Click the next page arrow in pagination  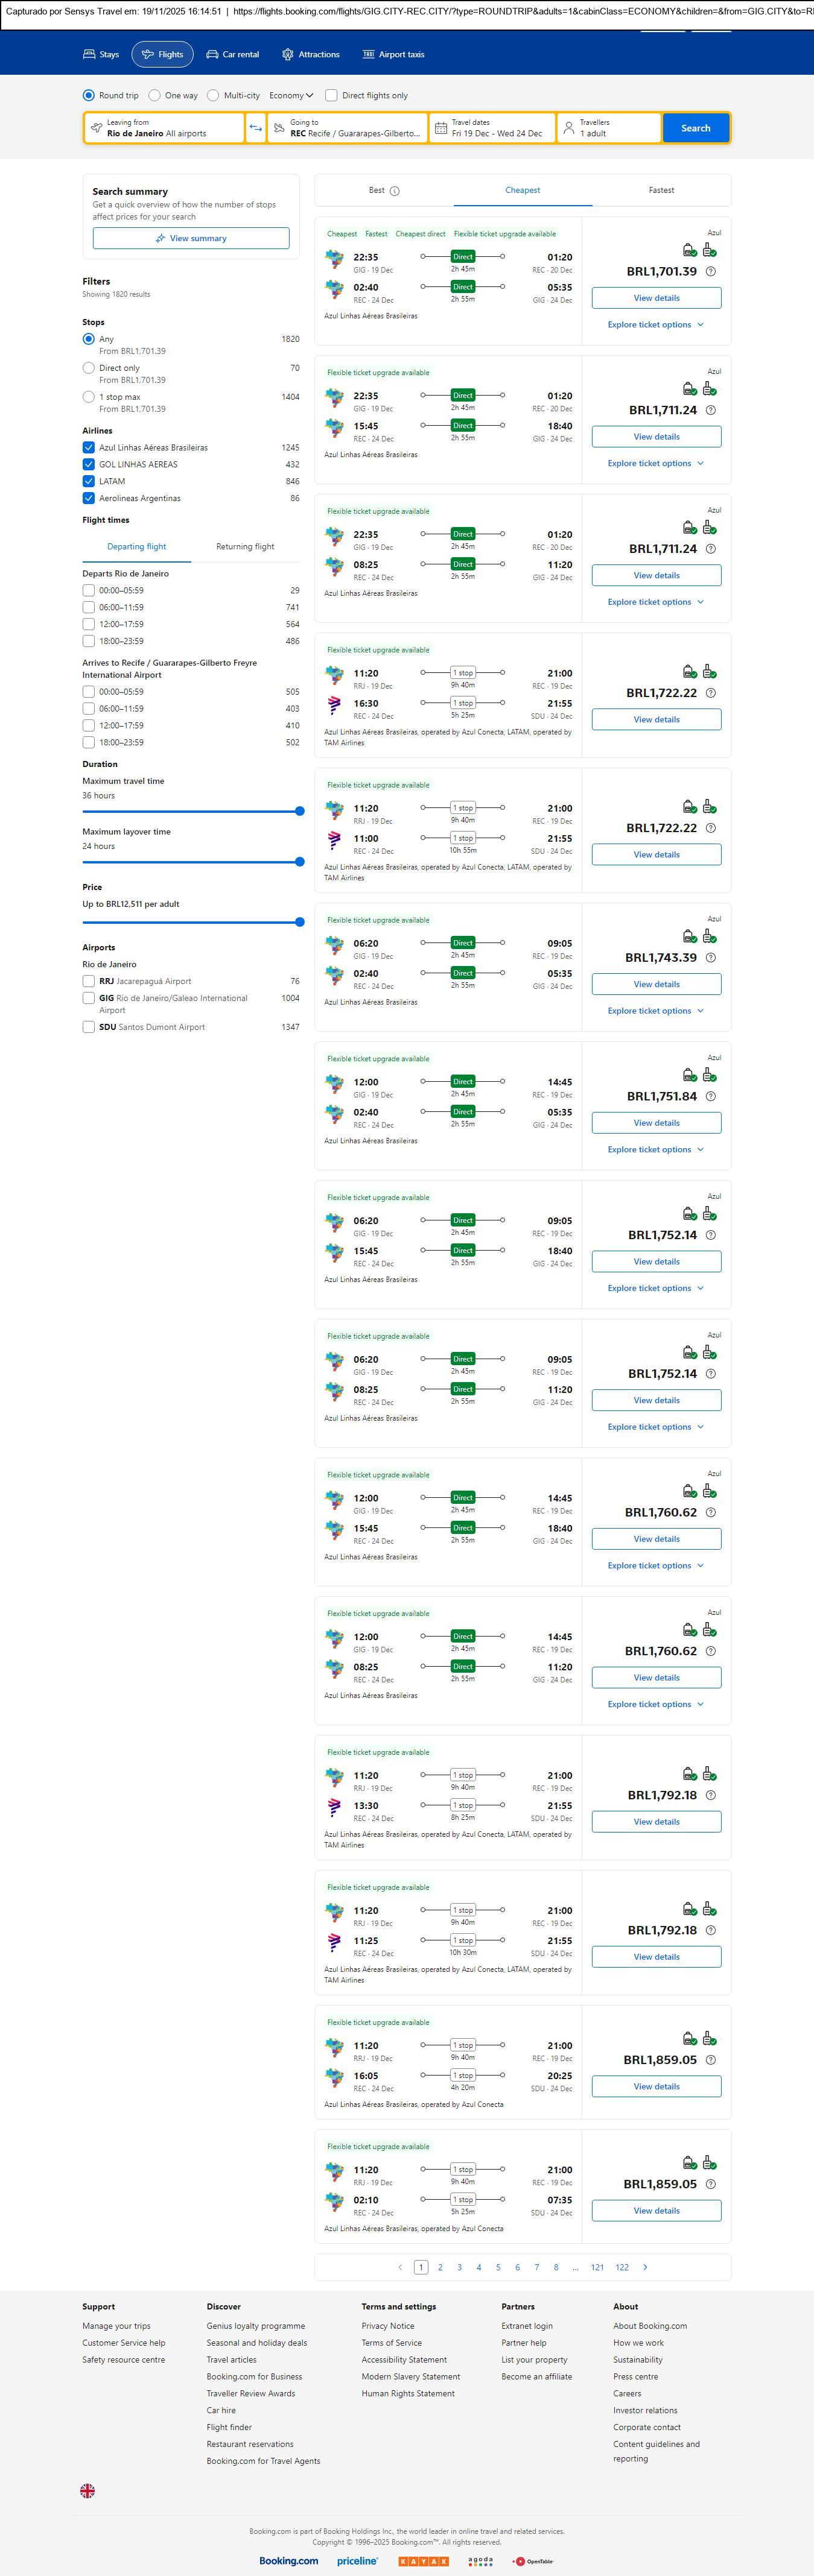[x=645, y=2267]
